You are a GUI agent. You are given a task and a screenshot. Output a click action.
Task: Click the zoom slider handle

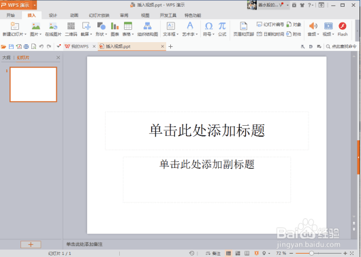pos(311,253)
